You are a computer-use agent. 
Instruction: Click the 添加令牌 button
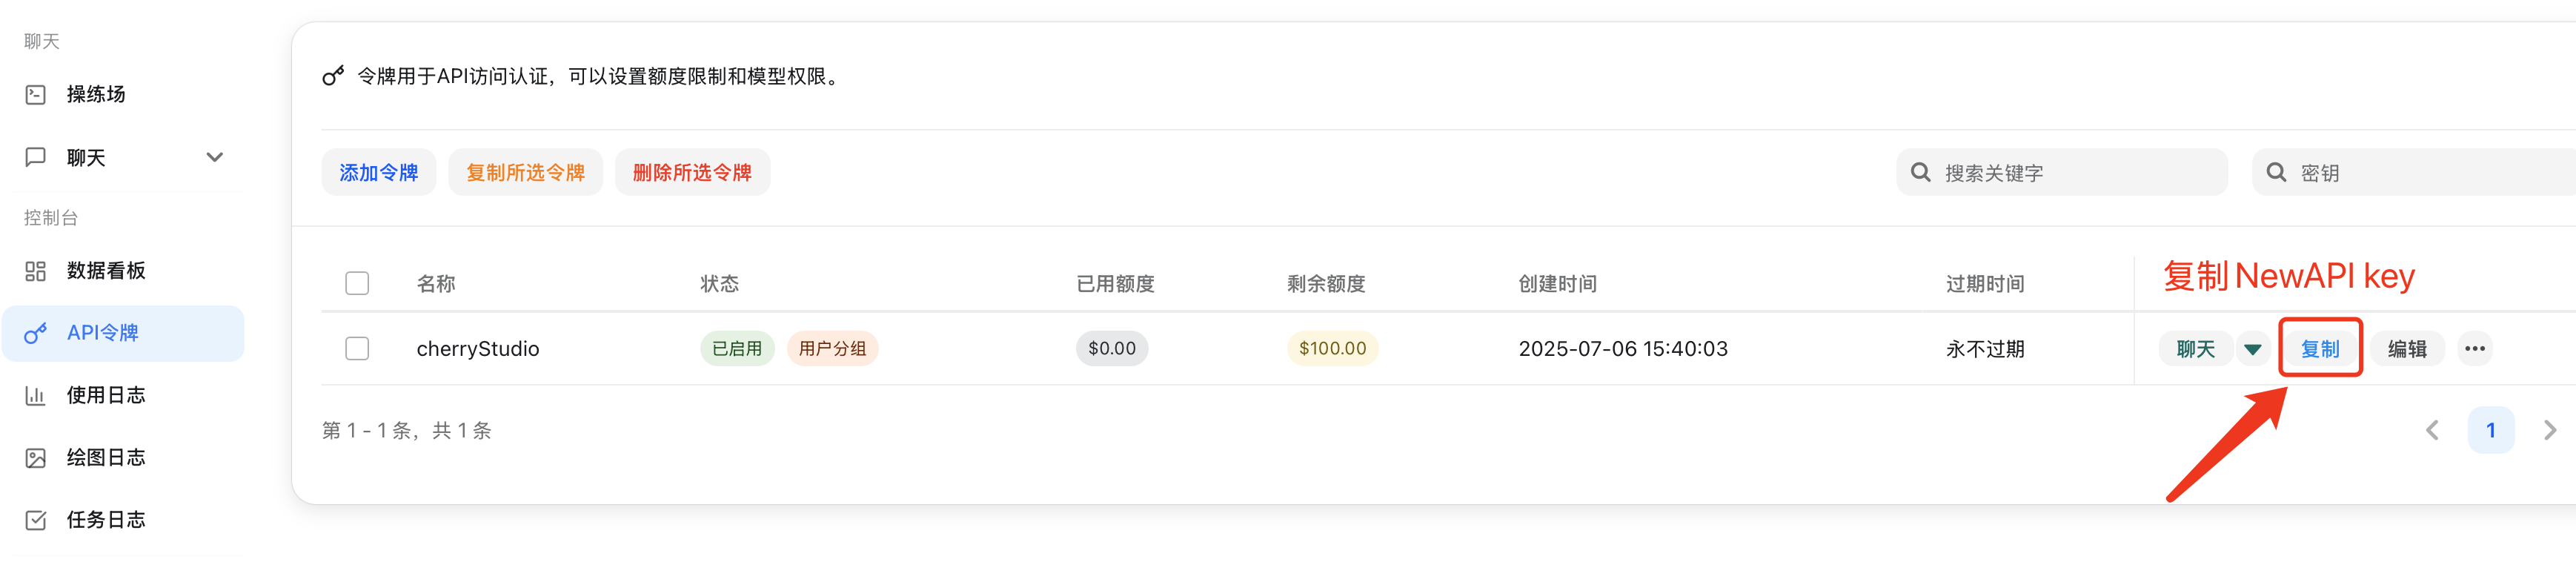pyautogui.click(x=379, y=171)
